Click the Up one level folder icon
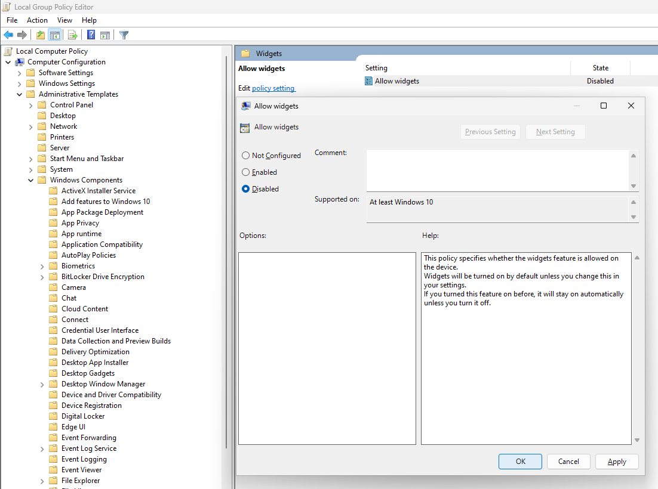This screenshot has height=489, width=658. [40, 35]
